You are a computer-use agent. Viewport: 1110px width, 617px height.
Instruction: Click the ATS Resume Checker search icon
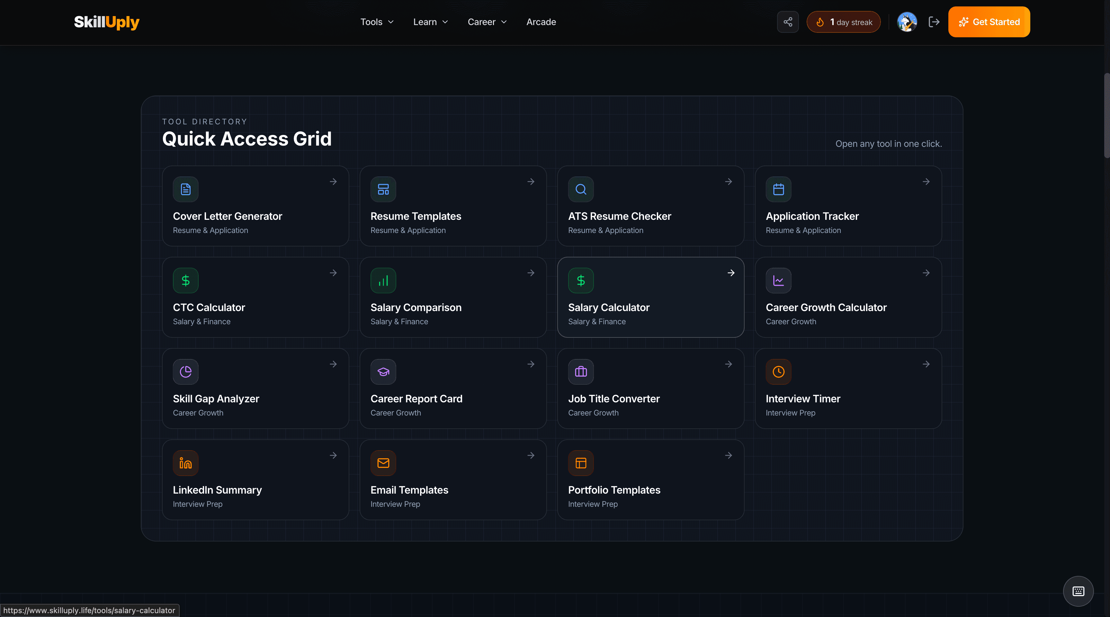click(580, 189)
